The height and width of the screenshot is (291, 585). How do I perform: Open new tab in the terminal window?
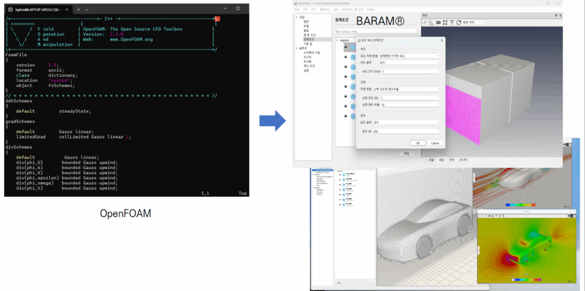[78, 9]
